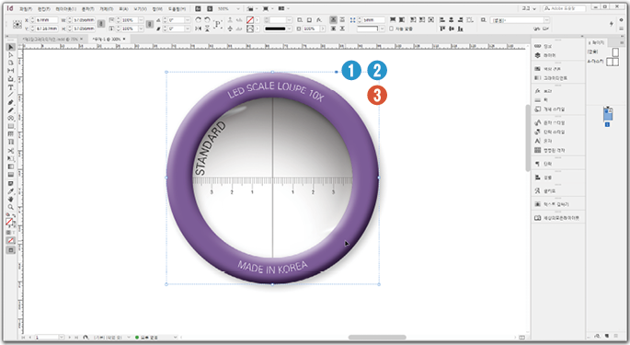Viewport: 630px width, 345px height.
Task: Toggle constrain proportions for scaling percentages
Action: click(150, 24)
